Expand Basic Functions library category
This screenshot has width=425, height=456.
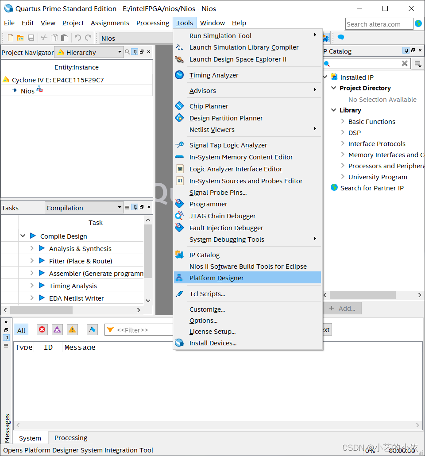click(343, 121)
